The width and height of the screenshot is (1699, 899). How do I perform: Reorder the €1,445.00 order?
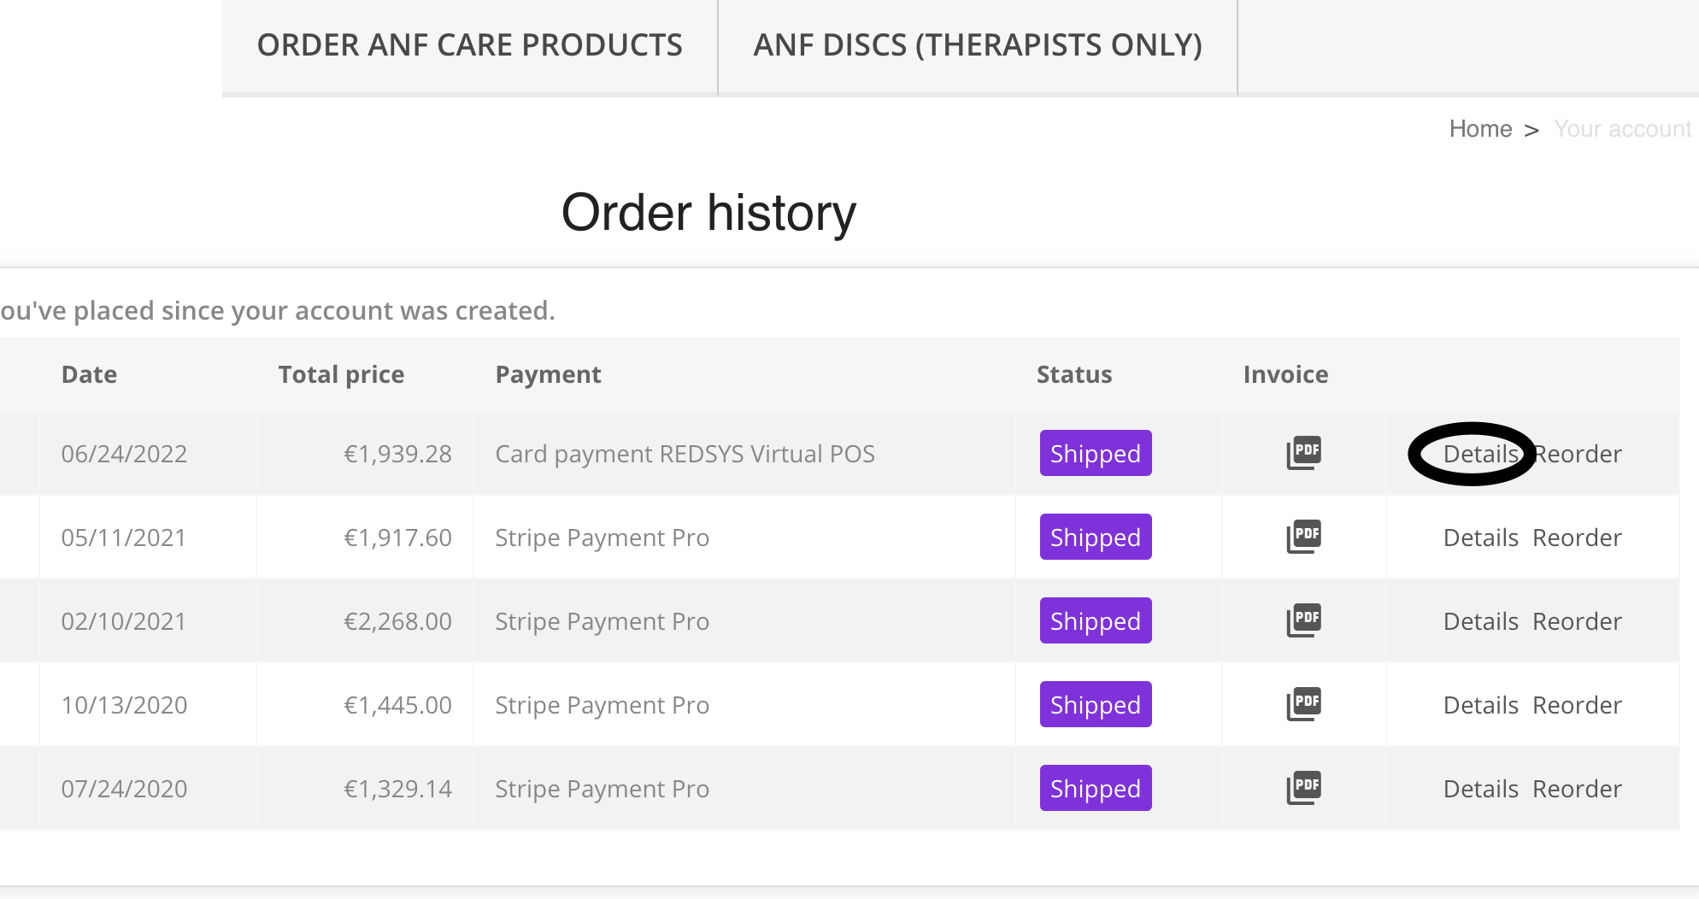click(x=1578, y=705)
